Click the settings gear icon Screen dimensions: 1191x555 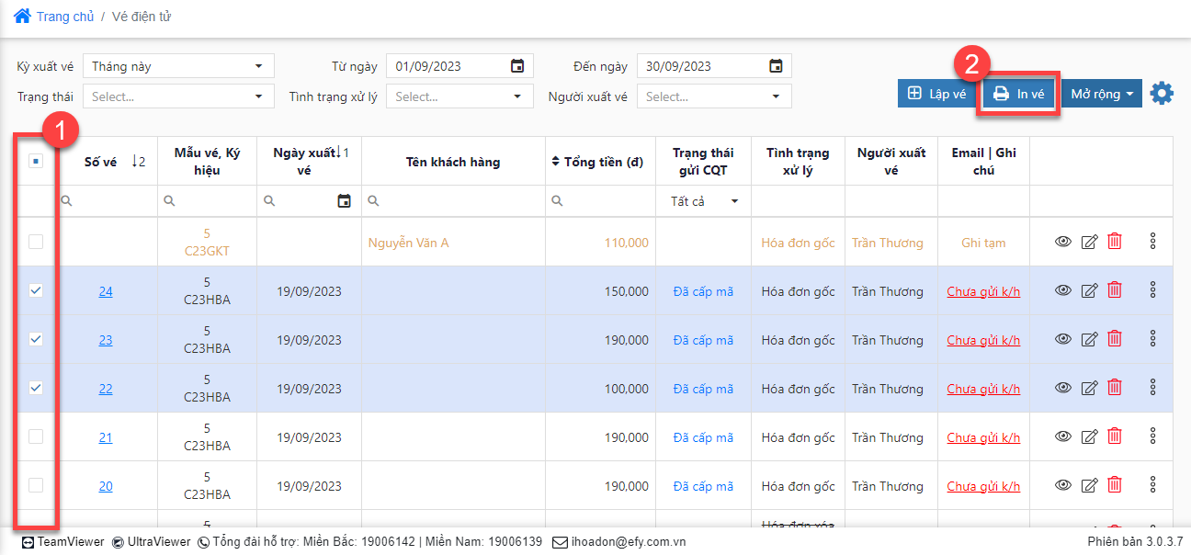coord(1162,93)
